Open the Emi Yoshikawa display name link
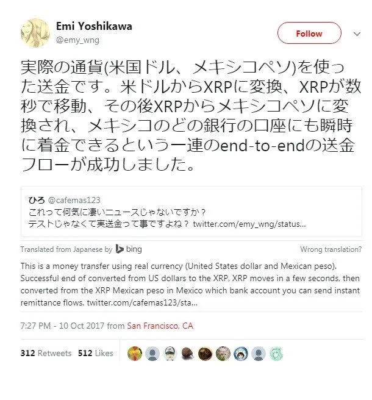372x400 pixels. [94, 26]
